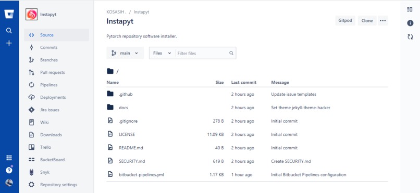Image resolution: width=420 pixels, height=193 pixels.
Task: Open the docs folder name
Action: (x=123, y=108)
